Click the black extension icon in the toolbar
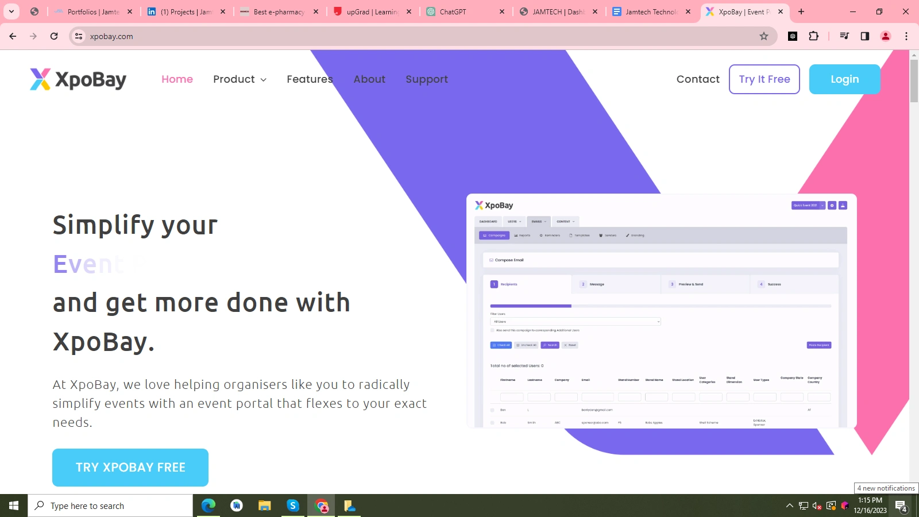 point(793,36)
